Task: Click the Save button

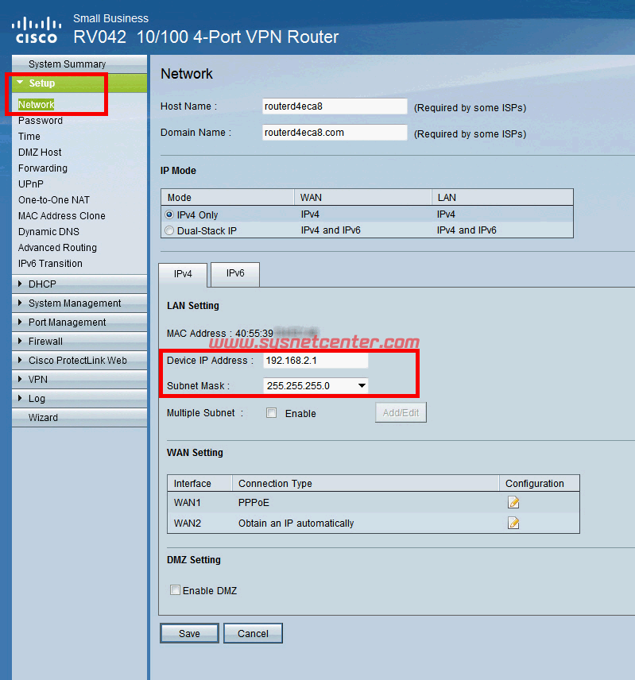Action: 189,633
